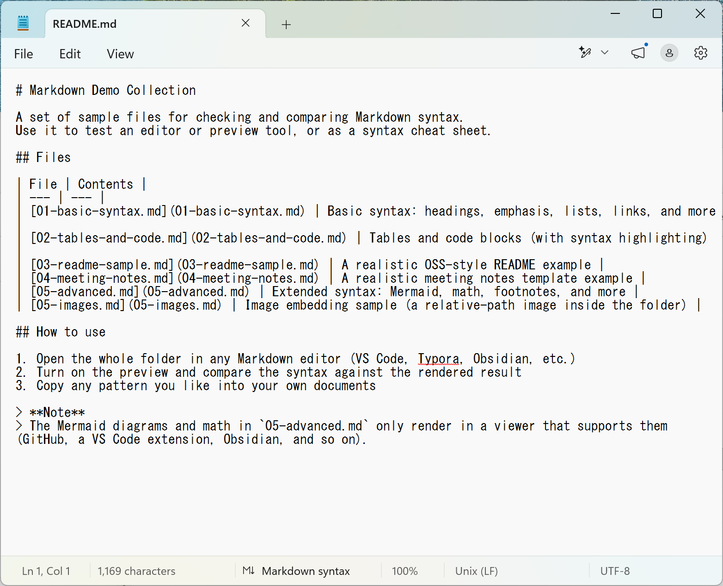Image resolution: width=723 pixels, height=586 pixels.
Task: Close the Notepad window
Action: [x=700, y=14]
